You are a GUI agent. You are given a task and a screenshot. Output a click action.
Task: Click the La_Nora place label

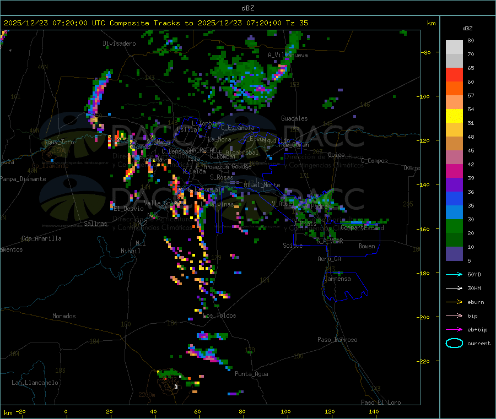point(219,140)
